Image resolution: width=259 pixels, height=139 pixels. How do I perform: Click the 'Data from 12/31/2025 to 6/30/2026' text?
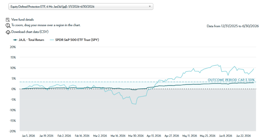232,26
